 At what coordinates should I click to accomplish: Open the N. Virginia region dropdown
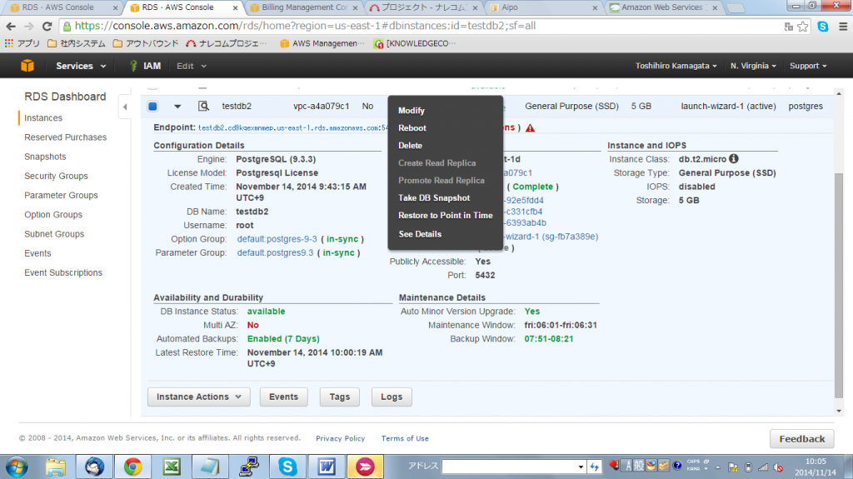753,66
